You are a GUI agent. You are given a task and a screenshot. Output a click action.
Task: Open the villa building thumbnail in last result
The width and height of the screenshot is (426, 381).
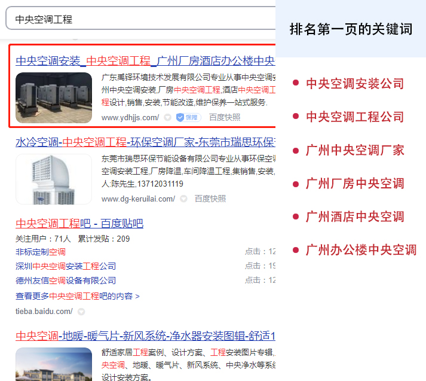[54, 364]
